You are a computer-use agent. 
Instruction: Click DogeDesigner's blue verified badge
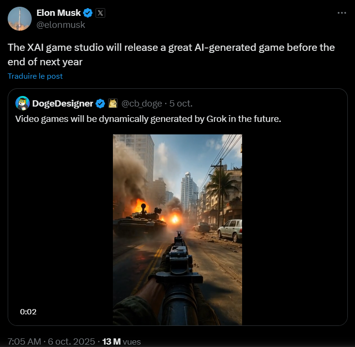coord(100,103)
